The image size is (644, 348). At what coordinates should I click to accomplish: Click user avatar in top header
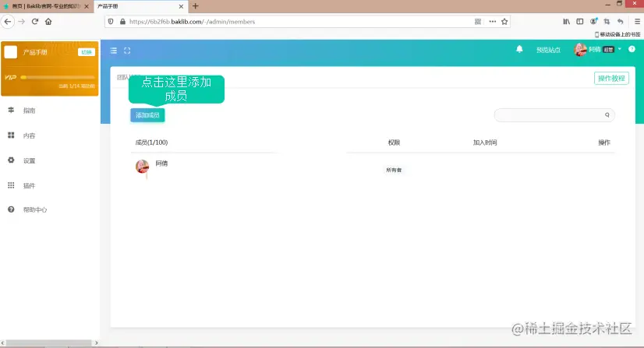click(580, 50)
